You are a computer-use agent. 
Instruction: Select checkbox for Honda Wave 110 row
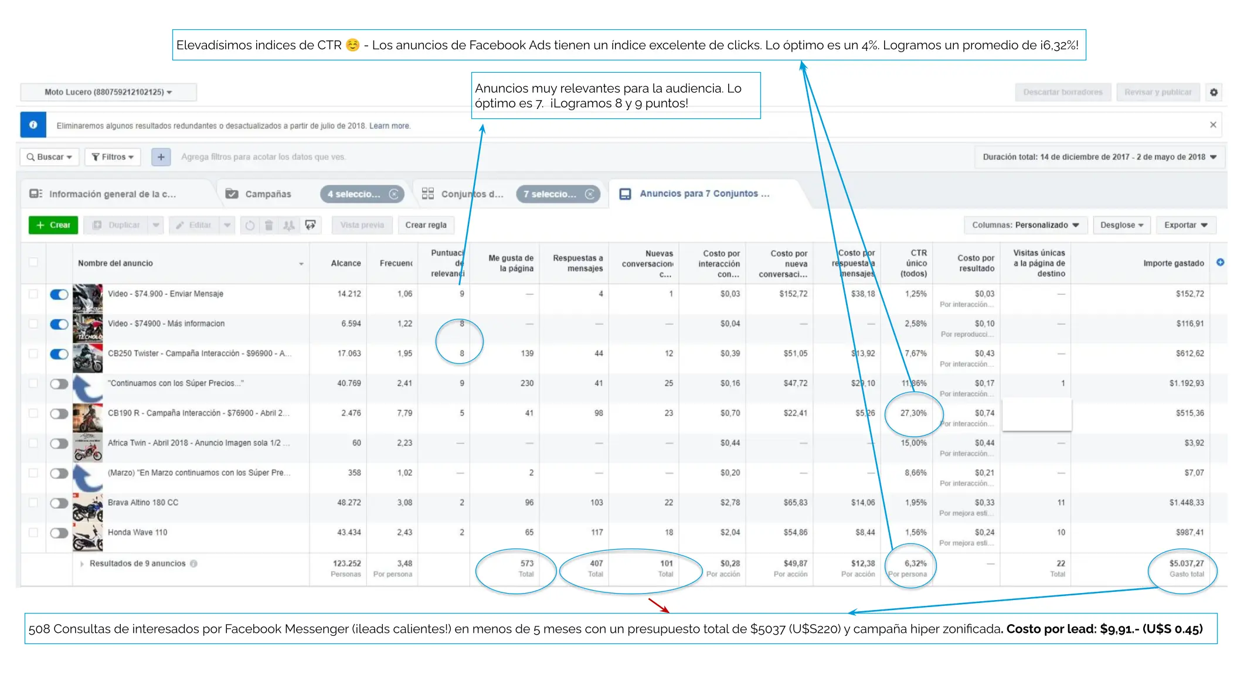[x=33, y=533]
